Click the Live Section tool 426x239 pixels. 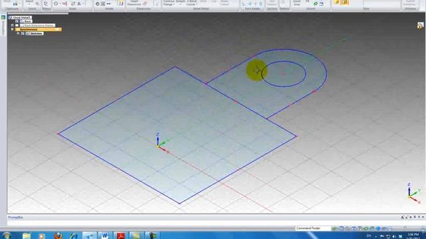[x=272, y=3]
